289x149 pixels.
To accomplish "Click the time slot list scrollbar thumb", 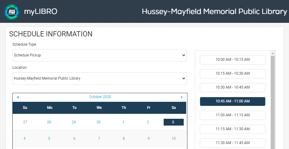I will [273, 102].
